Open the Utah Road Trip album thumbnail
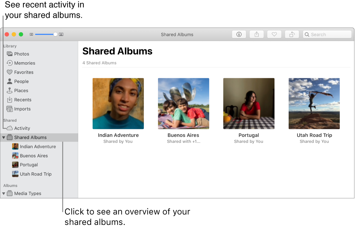Viewport: 355px width, 228px height. tap(314, 104)
